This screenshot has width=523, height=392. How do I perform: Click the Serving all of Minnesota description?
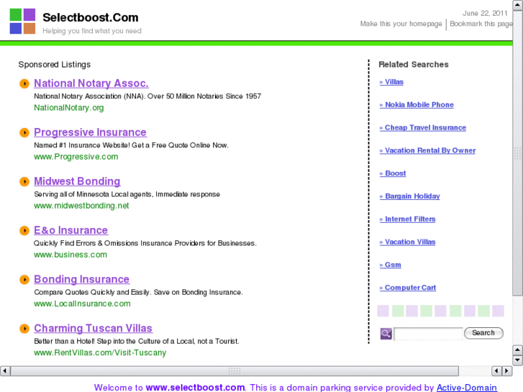click(127, 194)
